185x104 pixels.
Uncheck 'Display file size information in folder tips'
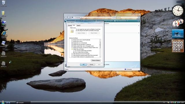[72, 44]
